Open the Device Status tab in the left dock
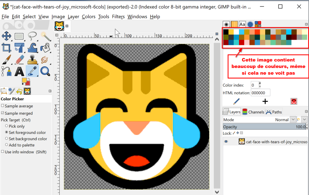This screenshot has height=195, width=309. click(x=12, y=91)
